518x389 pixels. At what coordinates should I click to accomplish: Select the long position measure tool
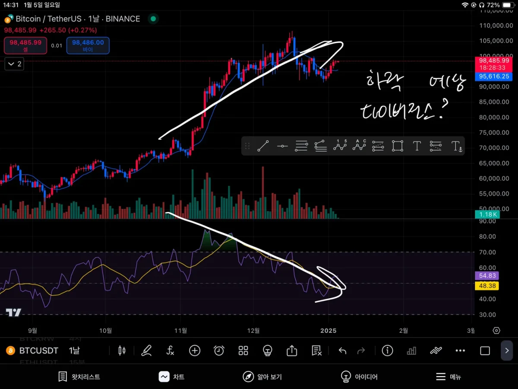[x=378, y=146]
